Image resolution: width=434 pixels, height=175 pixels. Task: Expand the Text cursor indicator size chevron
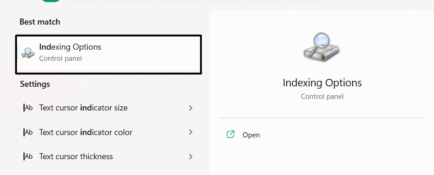(x=191, y=108)
